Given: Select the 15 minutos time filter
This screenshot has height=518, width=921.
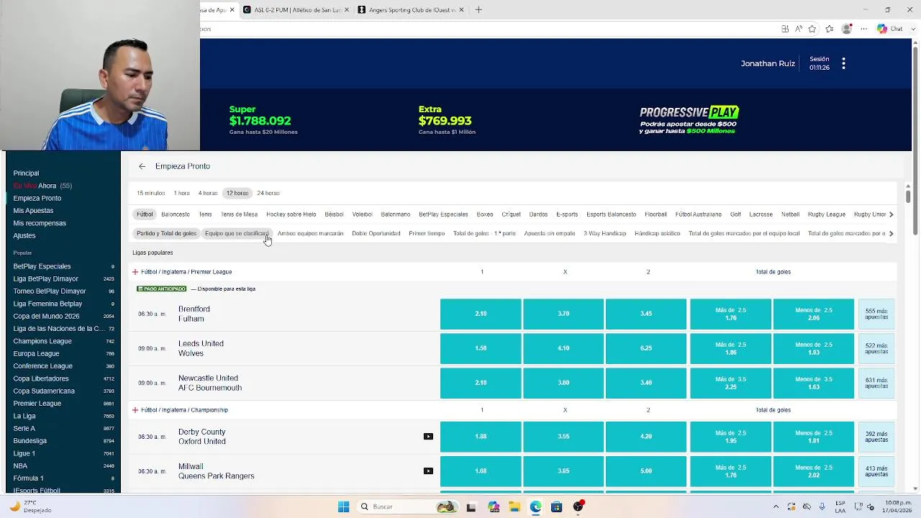Looking at the screenshot, I should point(150,193).
